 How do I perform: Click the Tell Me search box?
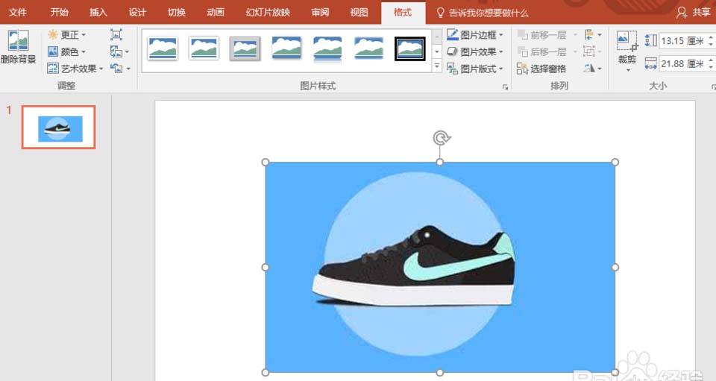click(483, 13)
